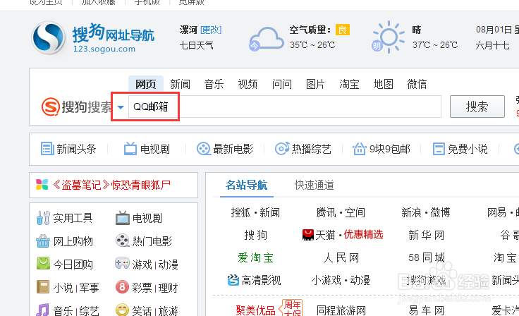Click the 网上购物 basket icon
519x316 pixels.
coord(43,241)
